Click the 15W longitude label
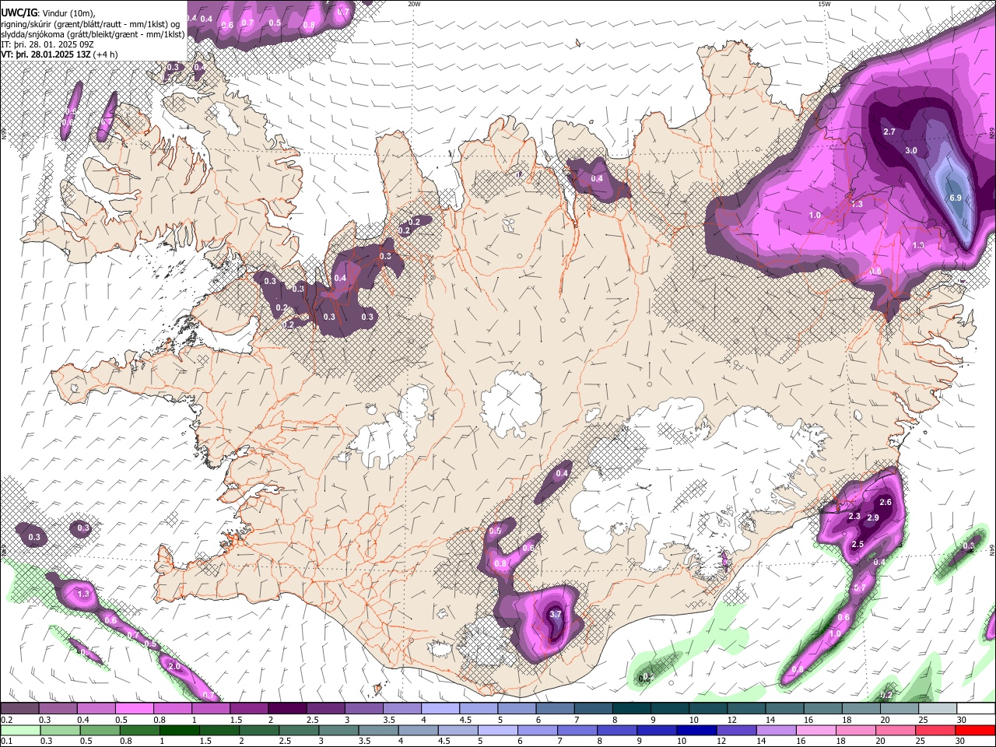996x747 pixels. pyautogui.click(x=823, y=4)
